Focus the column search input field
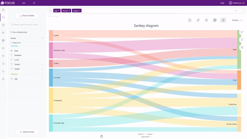Screen dimensions: 247x139 pyautogui.click(x=27, y=25)
